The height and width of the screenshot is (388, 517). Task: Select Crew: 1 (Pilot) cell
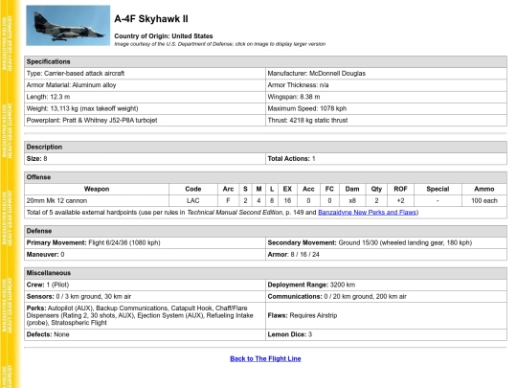145,285
